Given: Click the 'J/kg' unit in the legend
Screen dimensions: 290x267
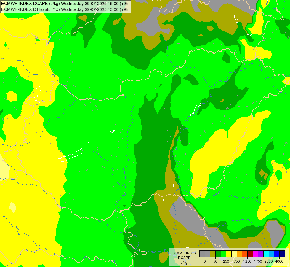Looking at the screenshot, I should 184,263.
